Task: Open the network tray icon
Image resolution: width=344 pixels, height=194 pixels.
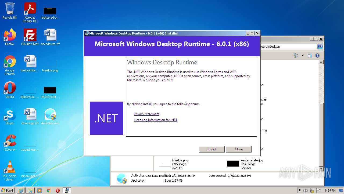Action: click(312, 190)
